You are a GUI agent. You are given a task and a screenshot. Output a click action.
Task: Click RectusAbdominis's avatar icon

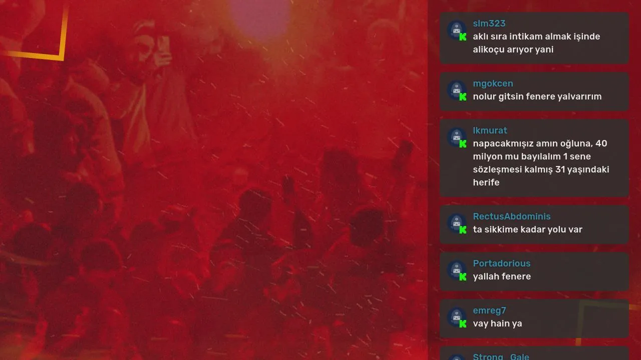click(457, 223)
